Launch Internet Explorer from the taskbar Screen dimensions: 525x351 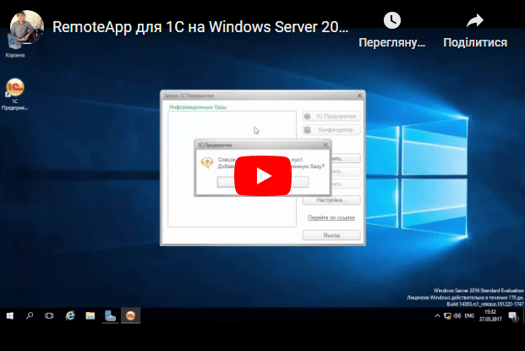coord(70,315)
